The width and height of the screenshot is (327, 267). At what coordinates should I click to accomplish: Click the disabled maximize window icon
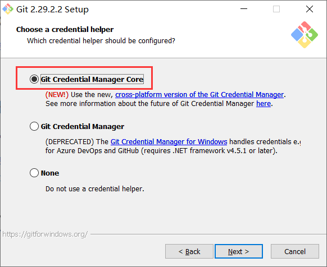pos(276,9)
